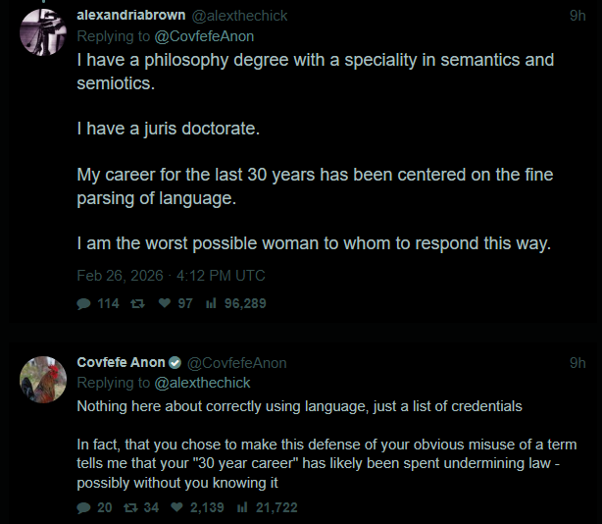Retweet Covfefe Anon's reply
Image resolution: width=602 pixels, height=524 pixels.
(130, 507)
